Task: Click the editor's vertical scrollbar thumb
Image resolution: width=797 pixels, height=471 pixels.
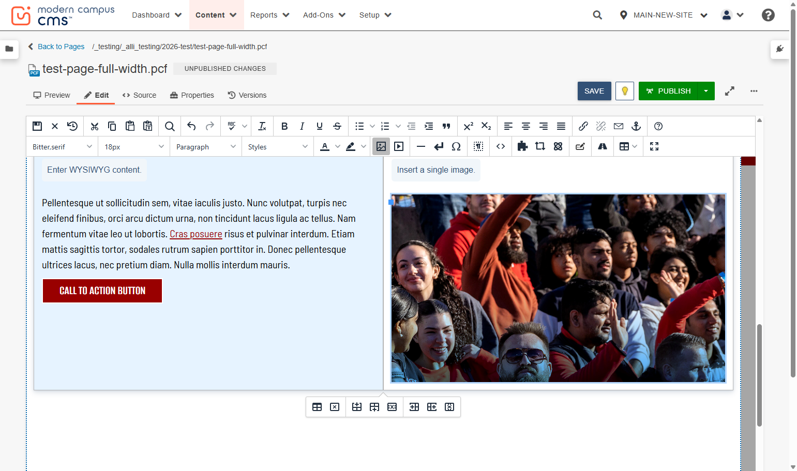Action: 759,375
